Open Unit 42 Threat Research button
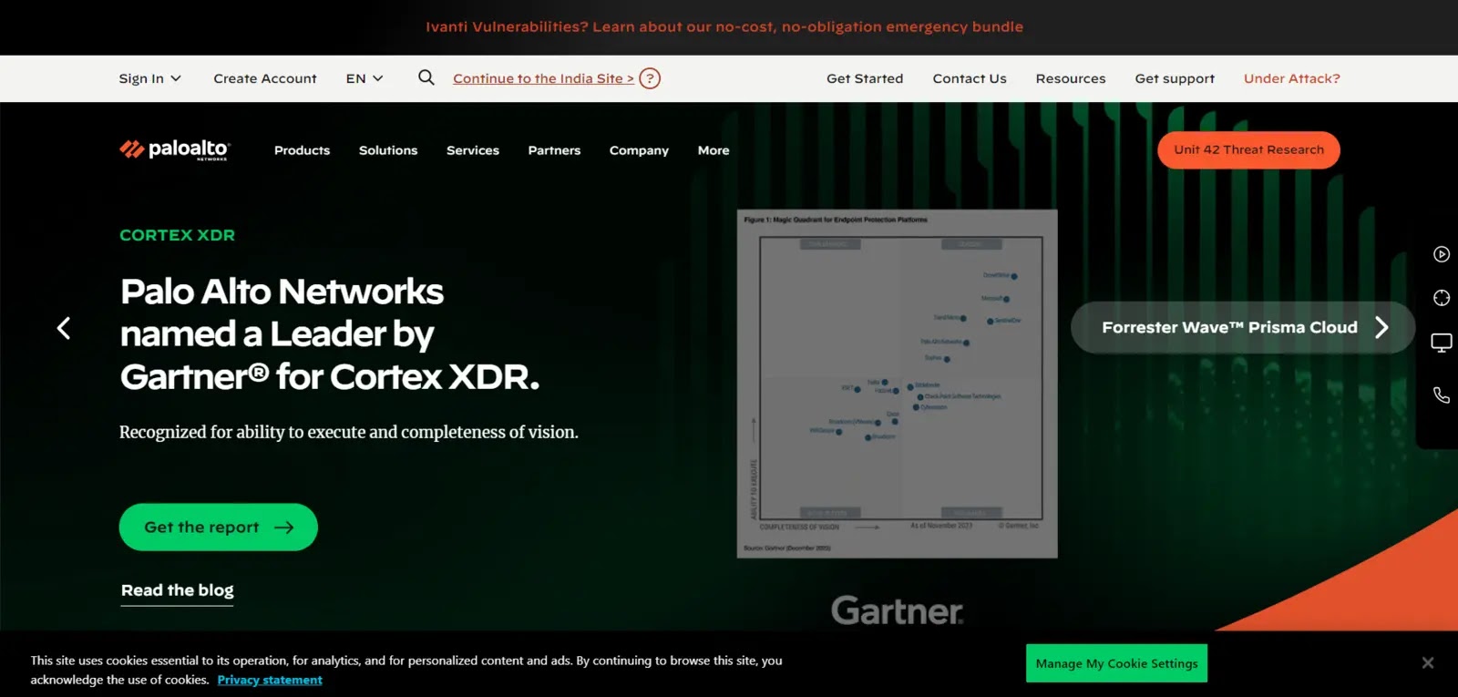Image resolution: width=1458 pixels, height=697 pixels. (x=1248, y=150)
